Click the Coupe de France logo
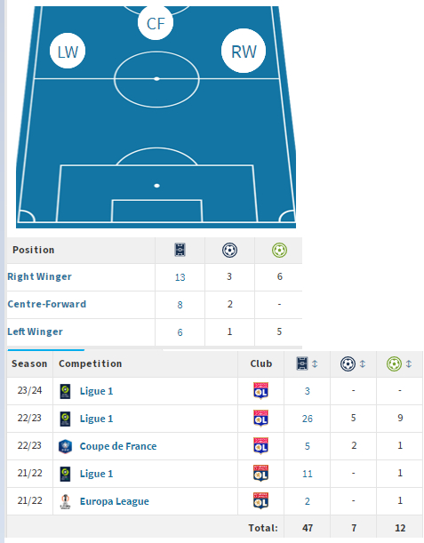Screen dimensions: 424x543 click(65, 446)
